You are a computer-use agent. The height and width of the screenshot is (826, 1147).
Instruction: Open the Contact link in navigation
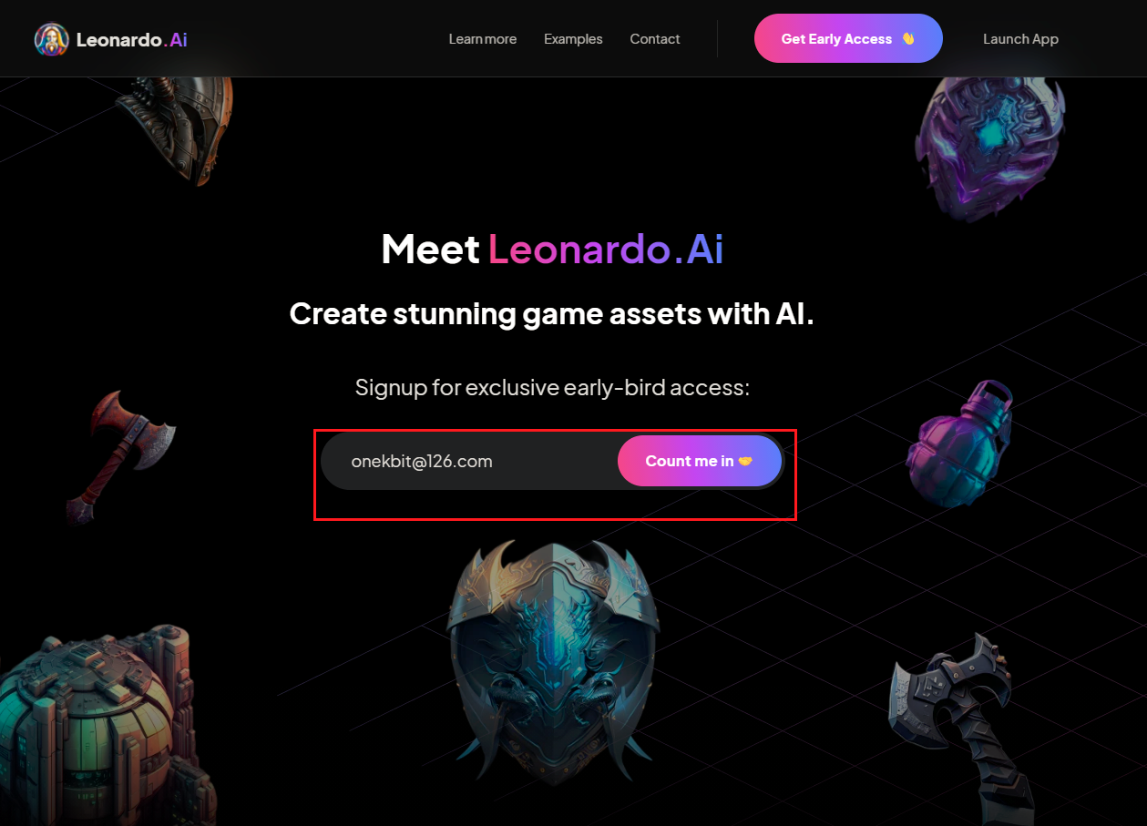pos(655,39)
